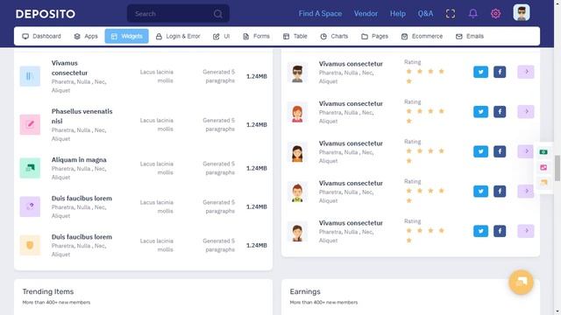Click the Earnings card heading
This screenshot has width=561, height=315.
305,291
